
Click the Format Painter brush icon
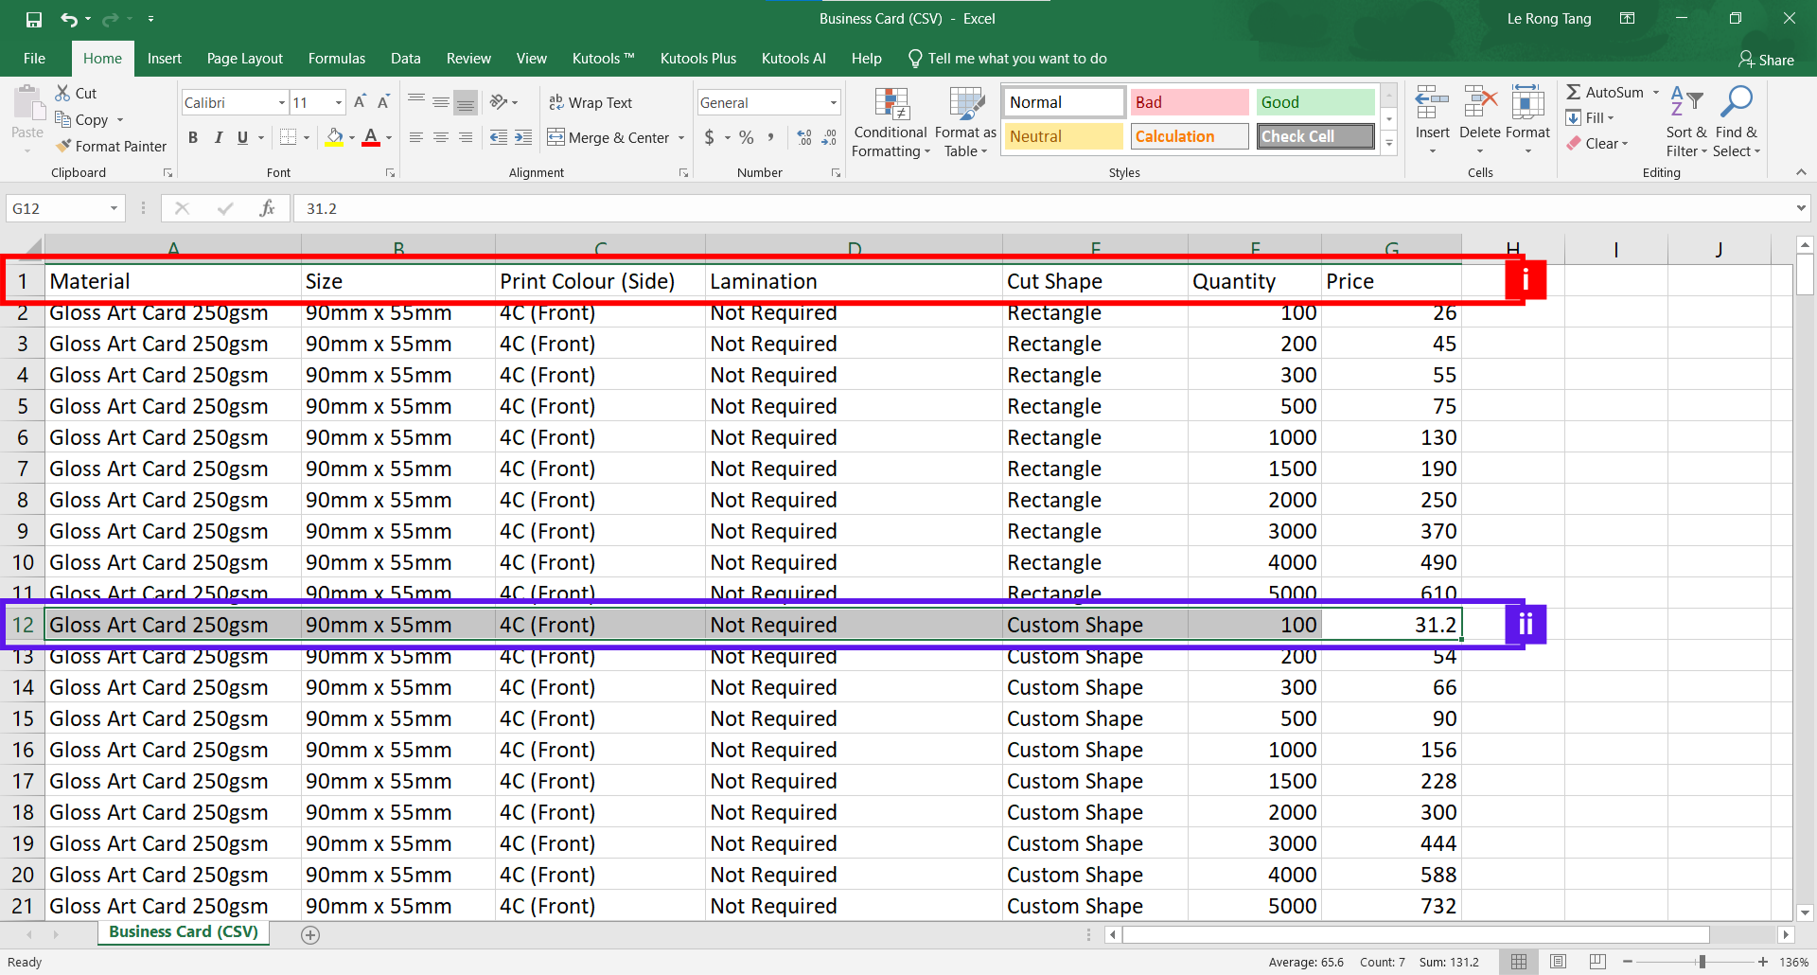(63, 146)
